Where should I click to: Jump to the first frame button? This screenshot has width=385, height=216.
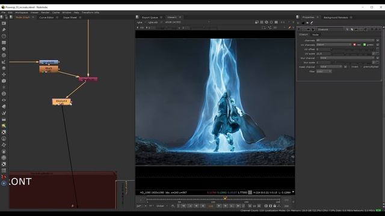[x=183, y=206]
